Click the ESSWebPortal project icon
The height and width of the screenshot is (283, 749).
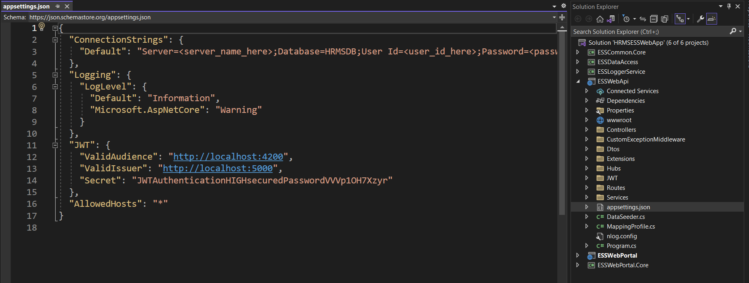pos(591,256)
